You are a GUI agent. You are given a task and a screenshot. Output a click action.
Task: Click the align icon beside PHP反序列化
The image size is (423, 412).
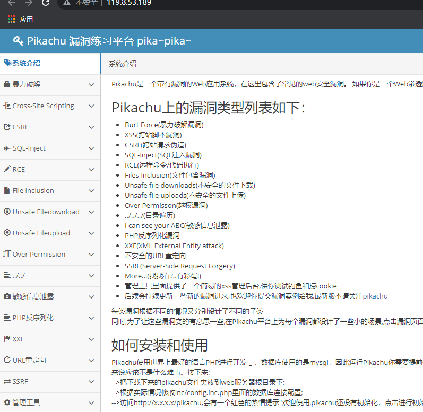(x=7, y=318)
